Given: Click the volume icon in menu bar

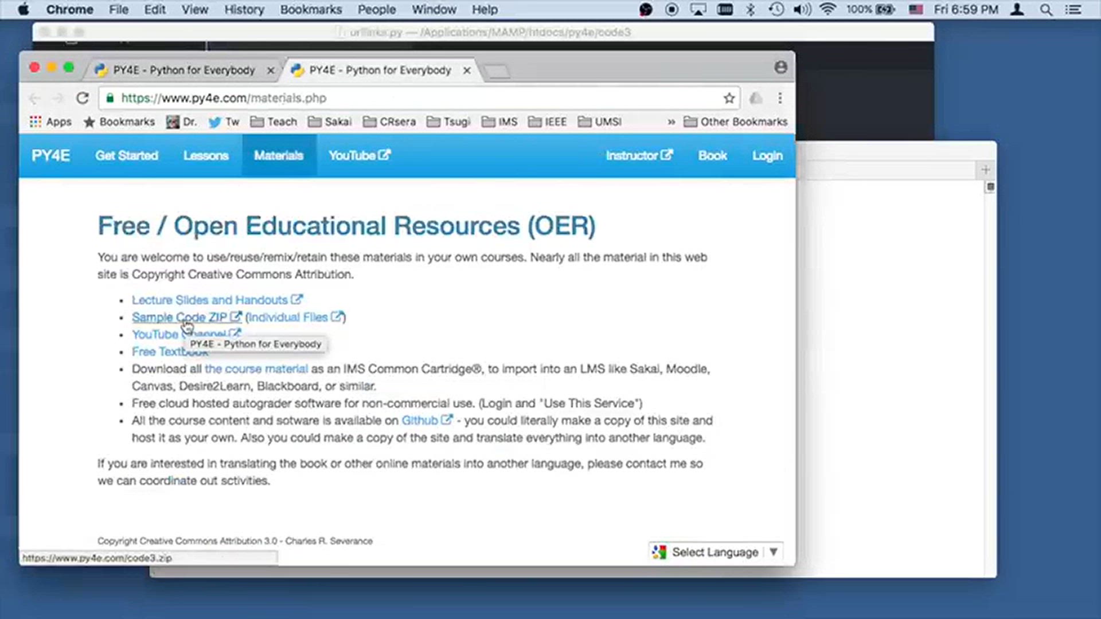Looking at the screenshot, I should coord(802,10).
